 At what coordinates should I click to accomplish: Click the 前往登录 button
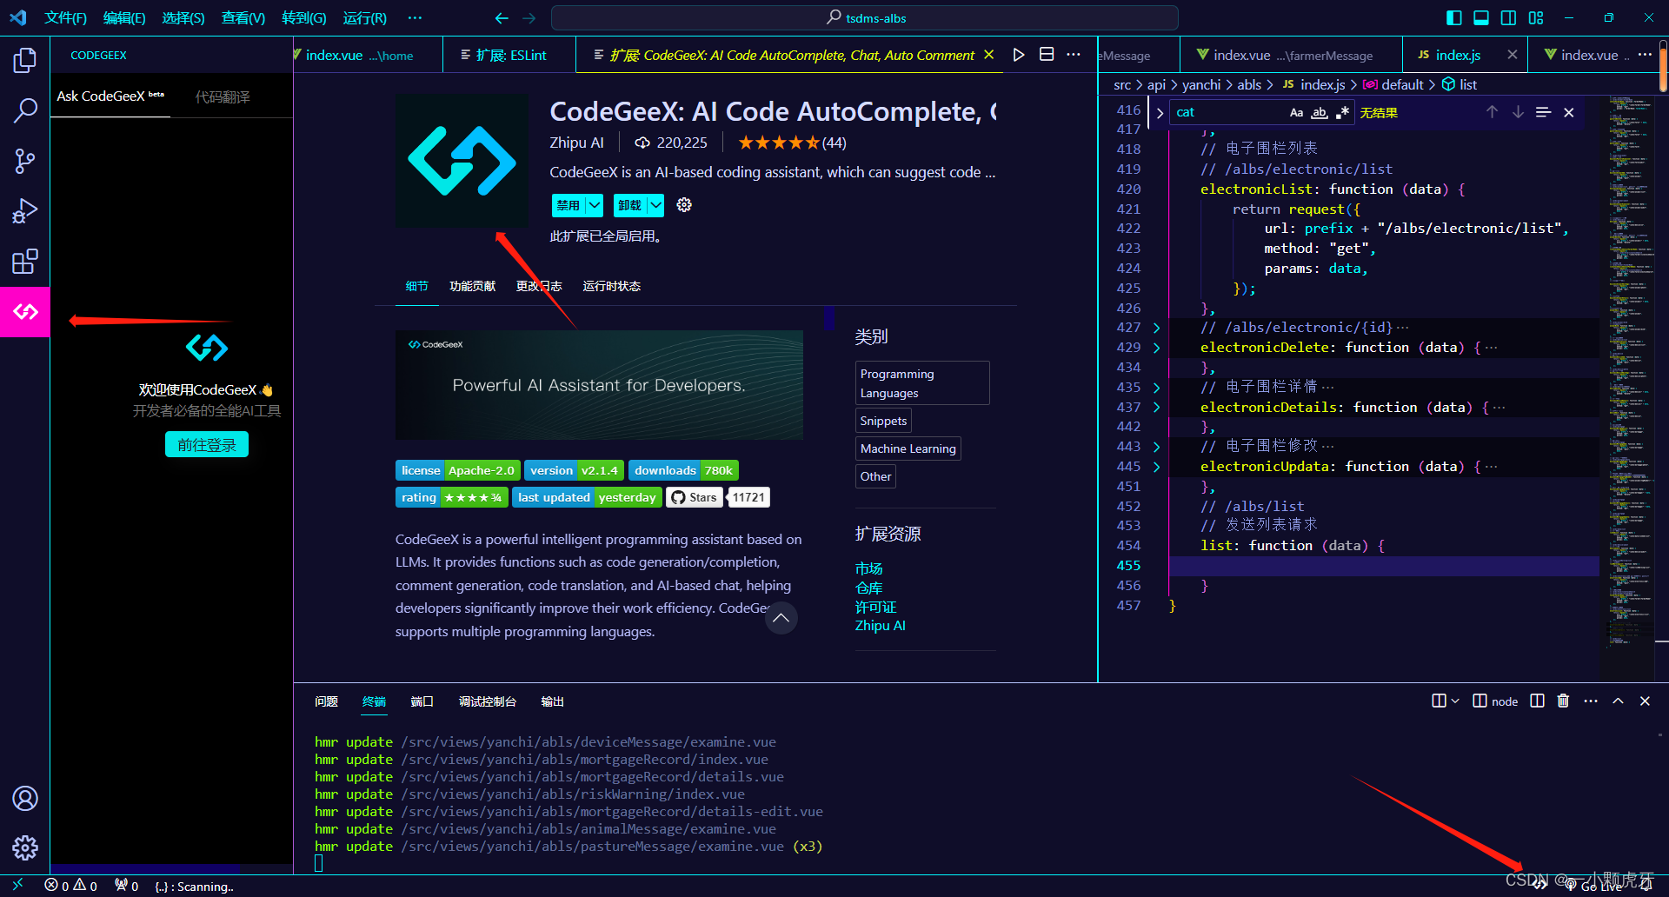(x=207, y=444)
